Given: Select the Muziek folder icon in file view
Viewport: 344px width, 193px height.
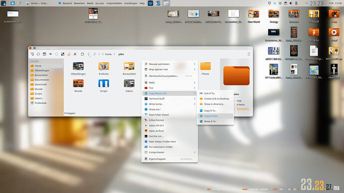Looking at the screenshot, I should (x=78, y=84).
